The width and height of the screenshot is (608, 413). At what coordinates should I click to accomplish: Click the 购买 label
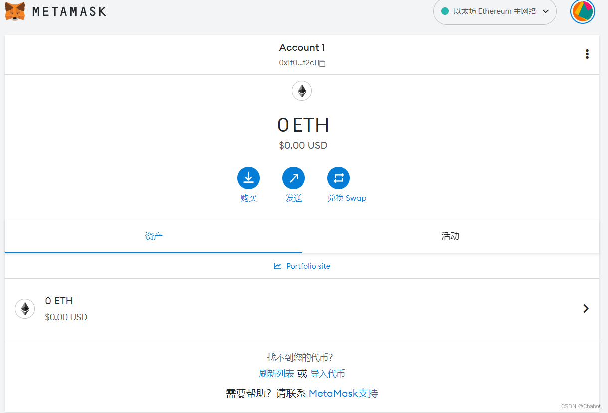click(x=248, y=198)
